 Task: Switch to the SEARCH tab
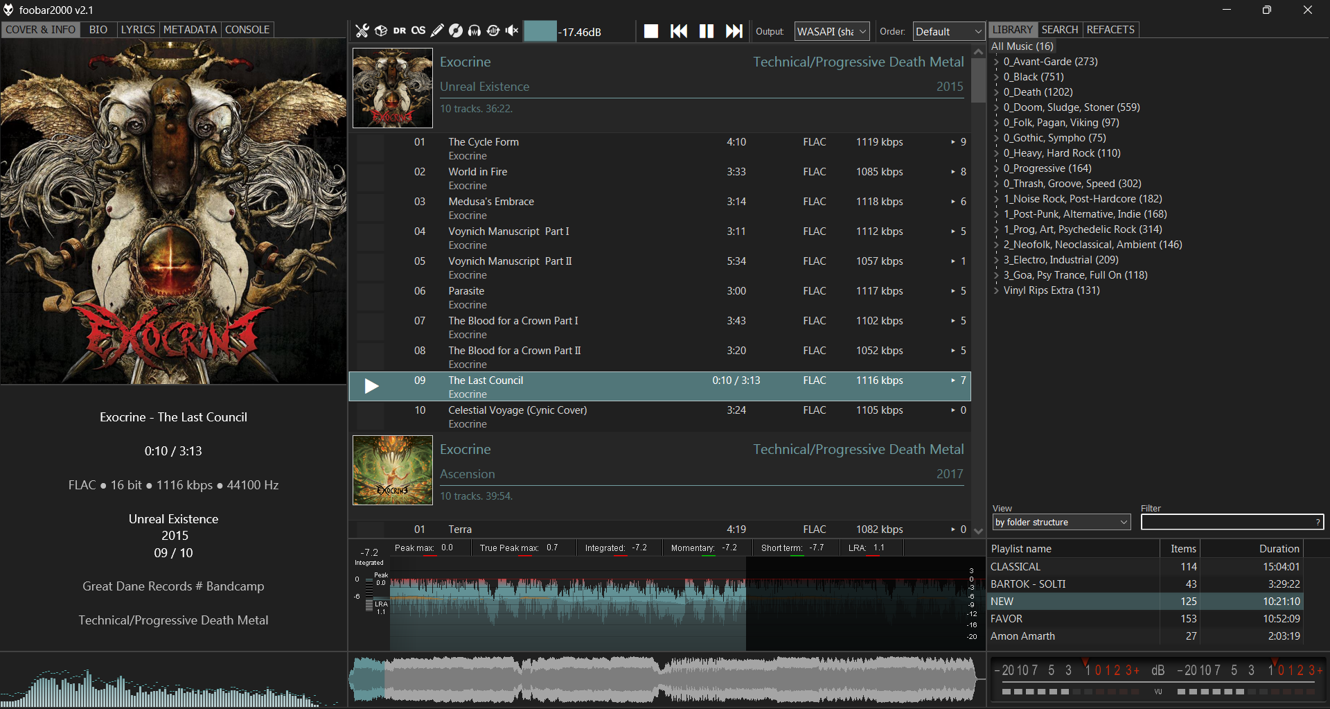1059,30
